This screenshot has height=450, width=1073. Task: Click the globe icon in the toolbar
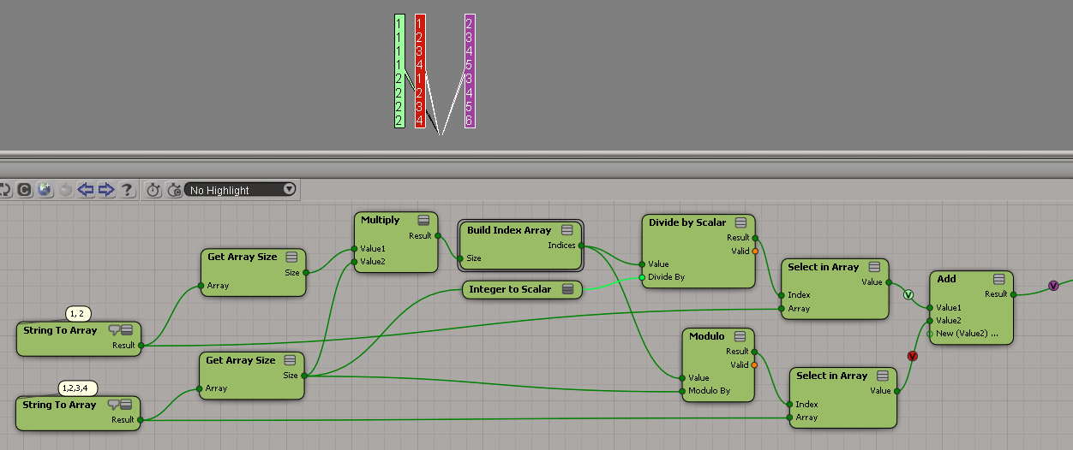[45, 190]
